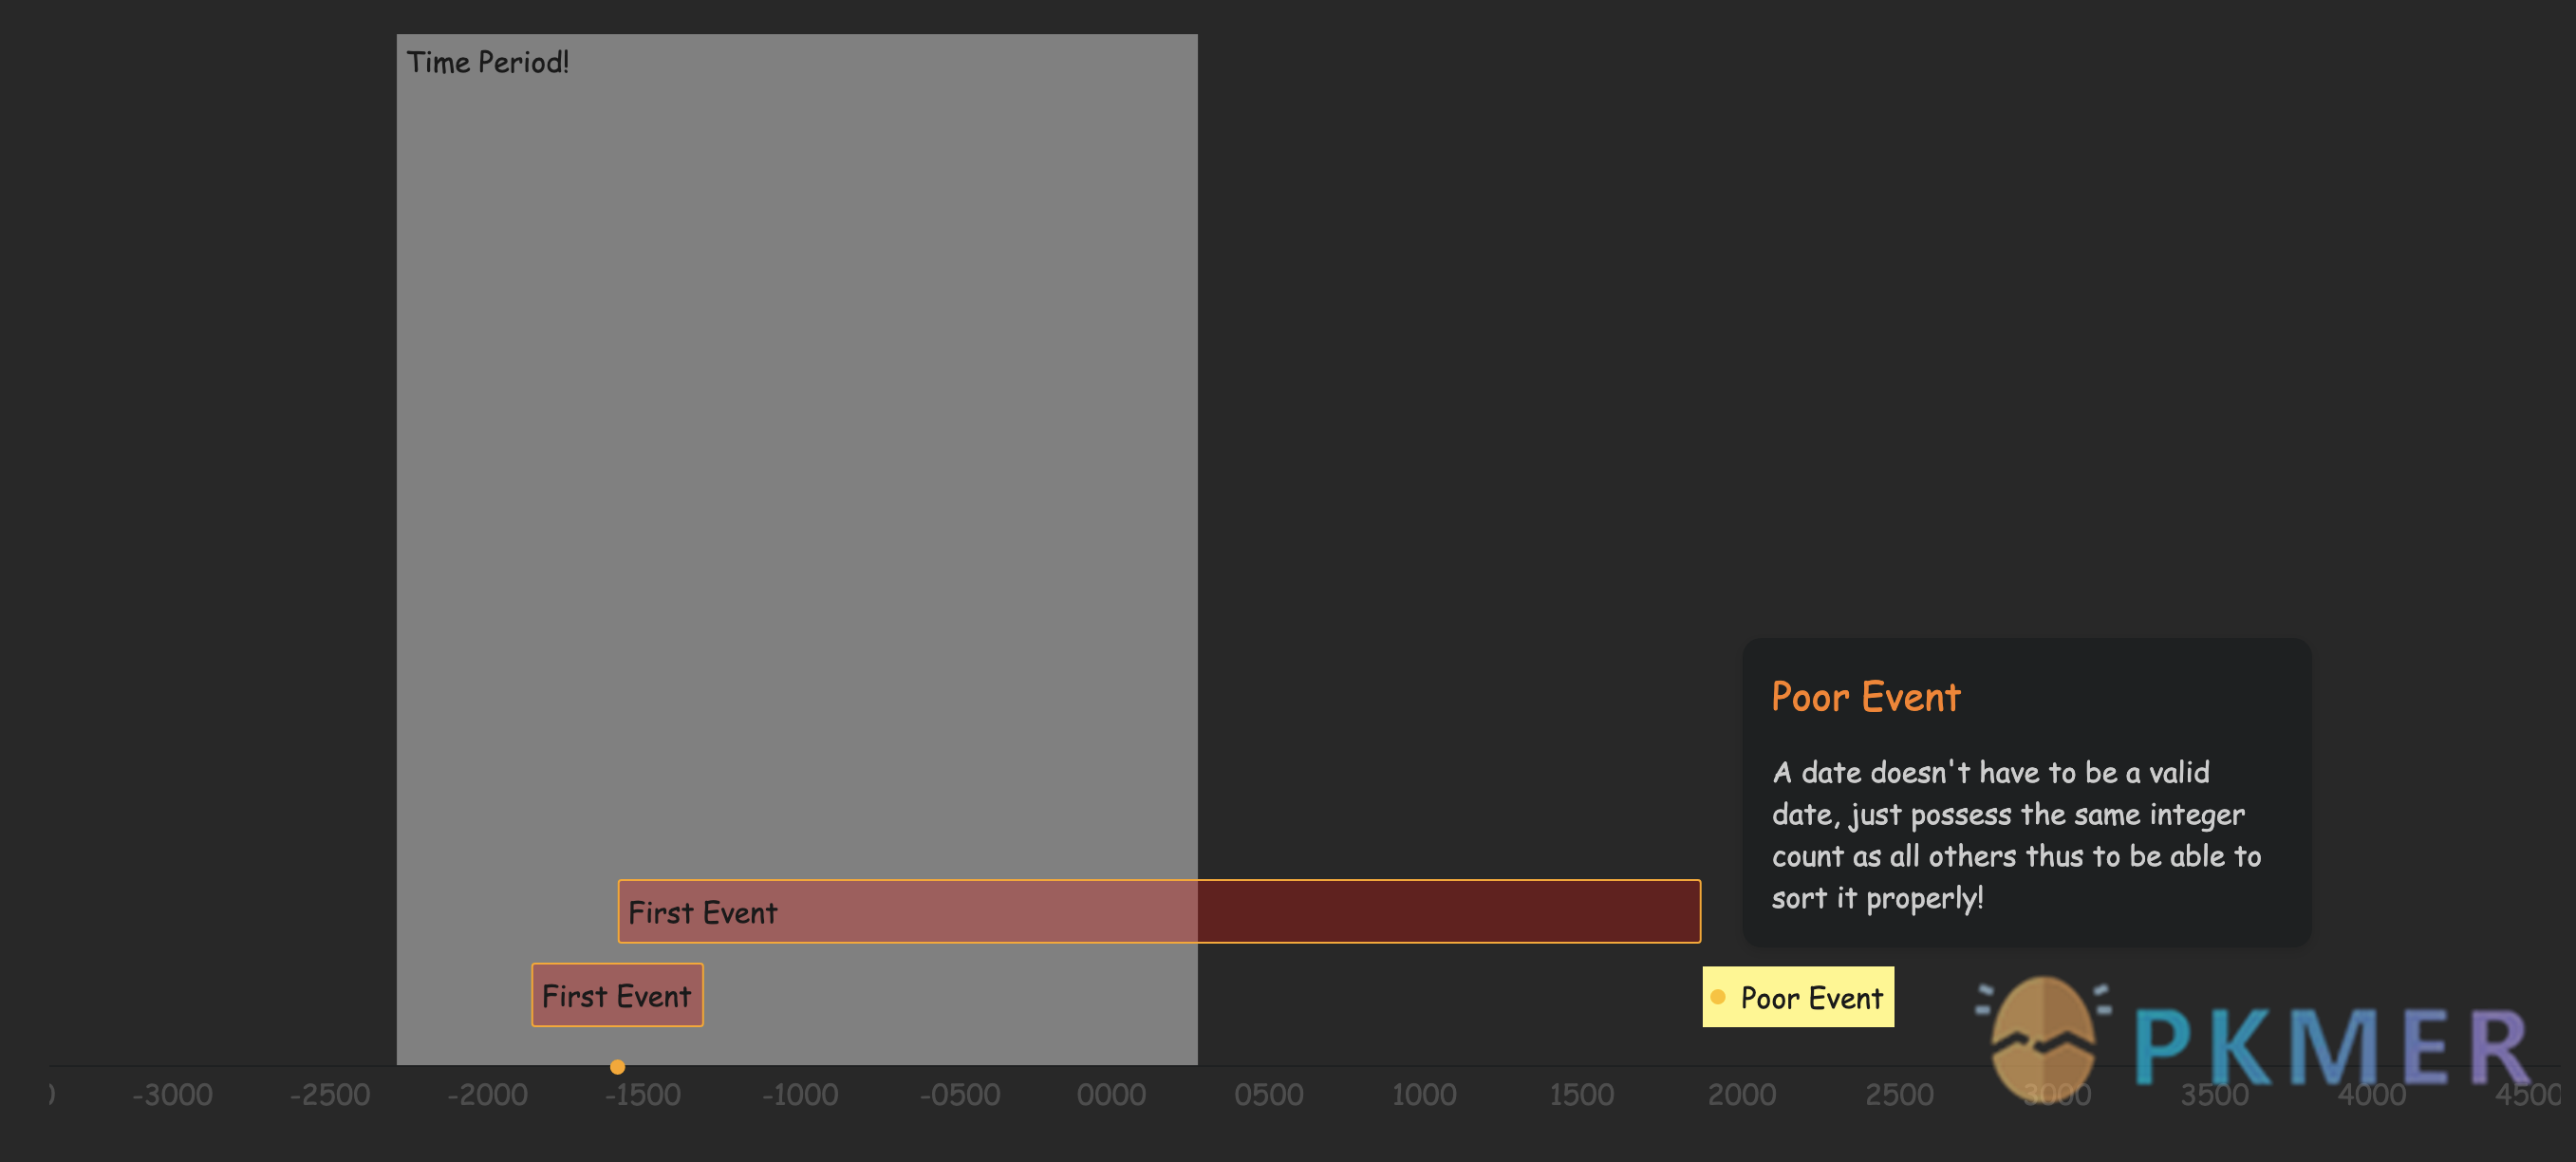Click the 0500 axis label
This screenshot has width=2576, height=1162.
[1268, 1095]
